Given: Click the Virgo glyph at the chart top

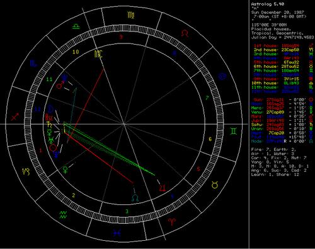Looking at the screenshot, I should (131, 15).
